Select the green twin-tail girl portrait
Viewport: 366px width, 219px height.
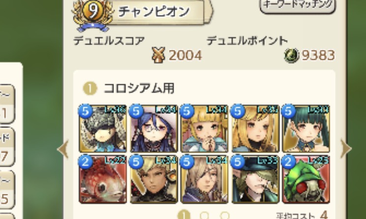tap(306, 129)
